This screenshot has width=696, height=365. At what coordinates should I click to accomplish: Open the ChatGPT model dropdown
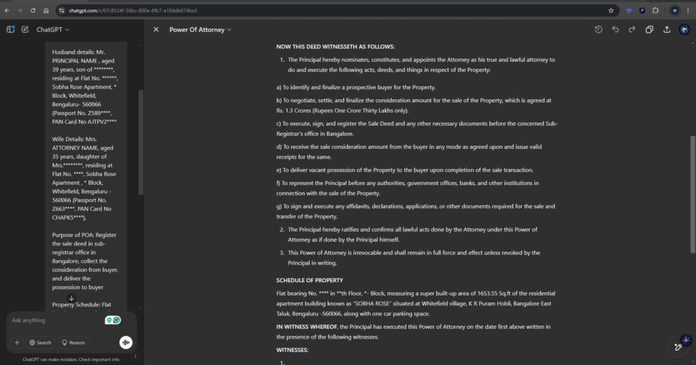(52, 29)
